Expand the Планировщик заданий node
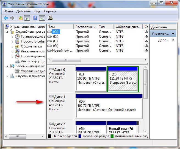The width and height of the screenshot is (180, 149). click(x=13, y=37)
